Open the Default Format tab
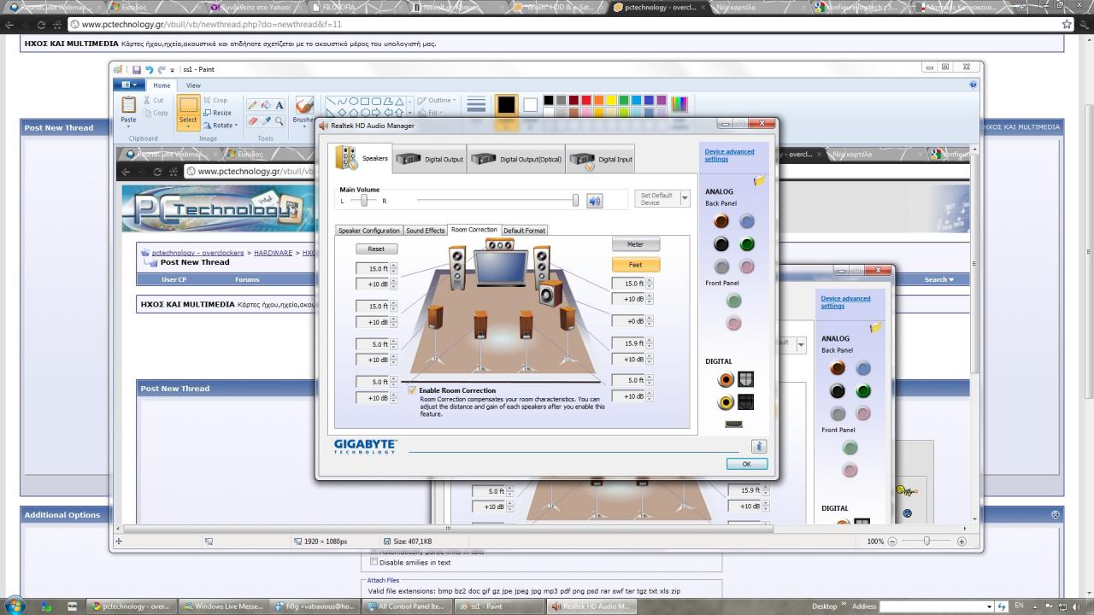Viewport: 1094px width, 615px height. click(524, 231)
